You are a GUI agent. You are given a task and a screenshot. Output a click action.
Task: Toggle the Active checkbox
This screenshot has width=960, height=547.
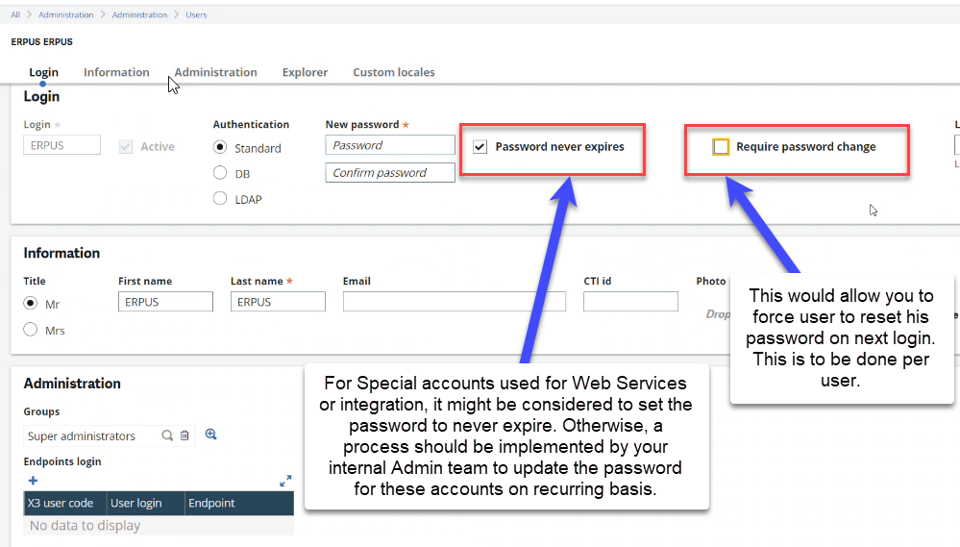pos(126,147)
